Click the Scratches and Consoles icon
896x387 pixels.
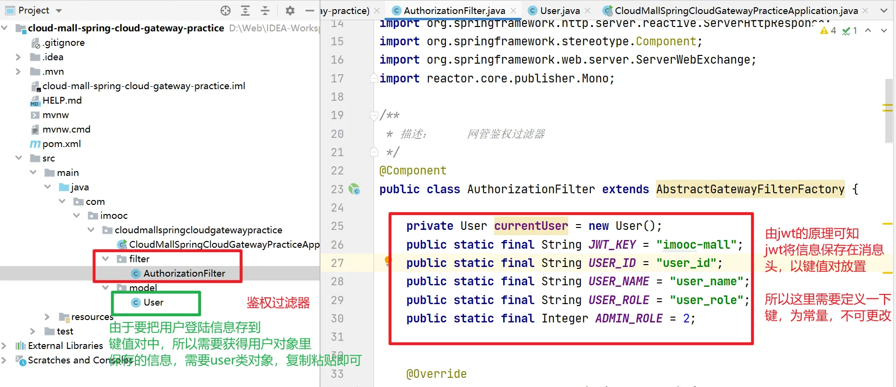point(20,360)
